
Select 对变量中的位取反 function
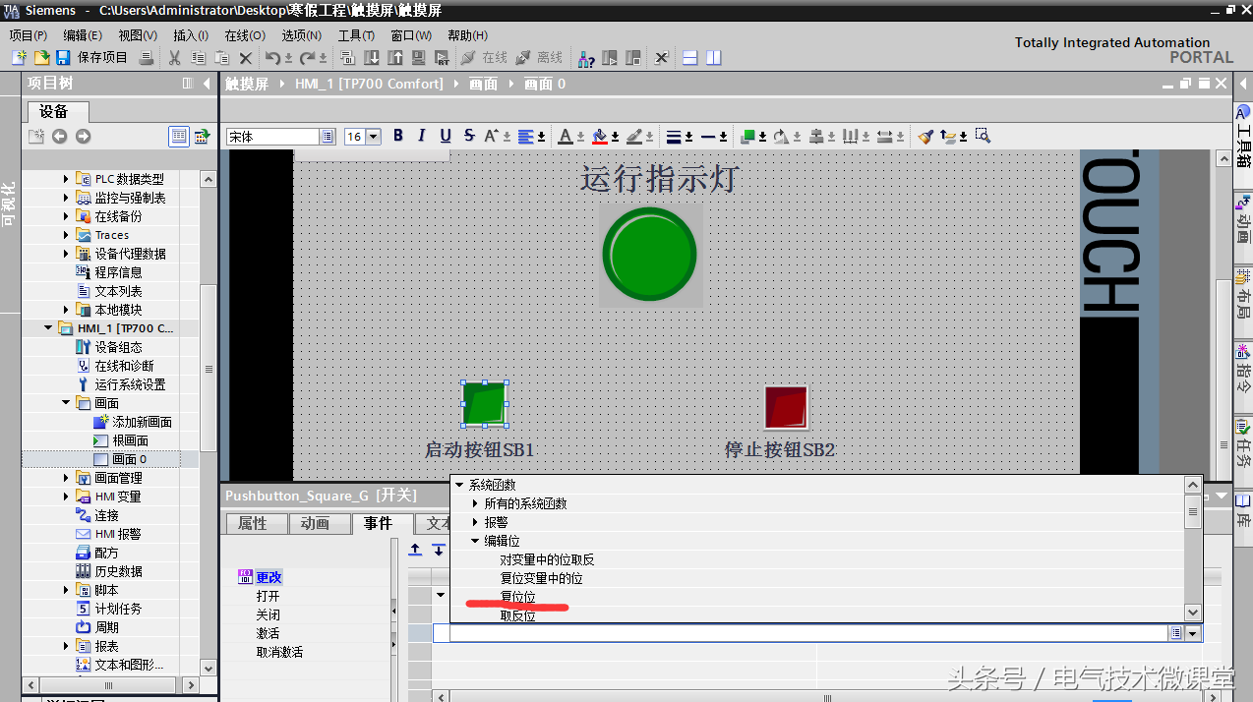click(547, 559)
